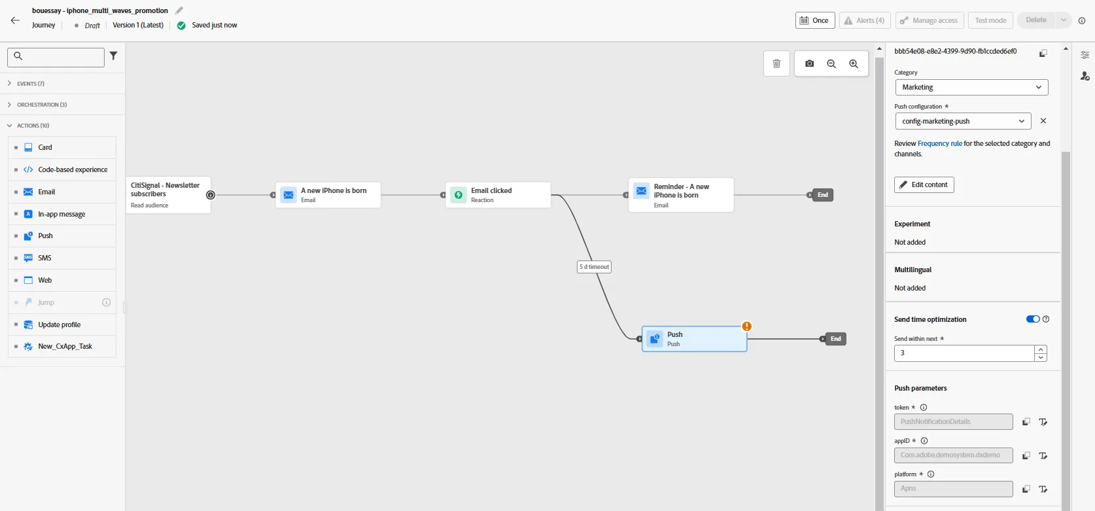Take canvas screenshot with camera icon
This screenshot has height=511, width=1095.
coord(809,63)
